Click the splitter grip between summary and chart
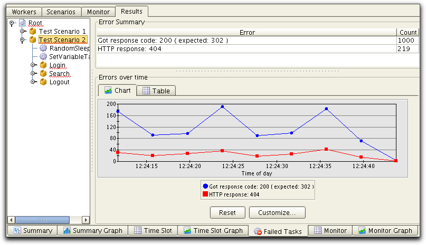The image size is (426, 245). coord(257,71)
